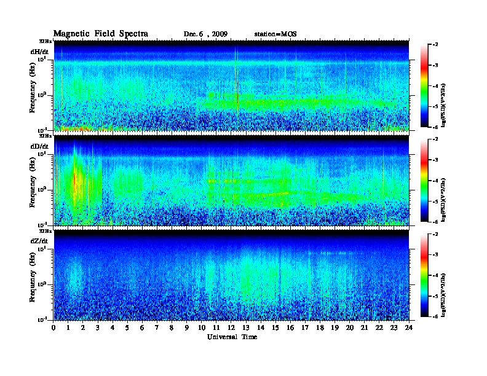Image resolution: width=487 pixels, height=376 pixels.
Task: Click hour tick label "21" on time axis
Action: tap(364, 327)
